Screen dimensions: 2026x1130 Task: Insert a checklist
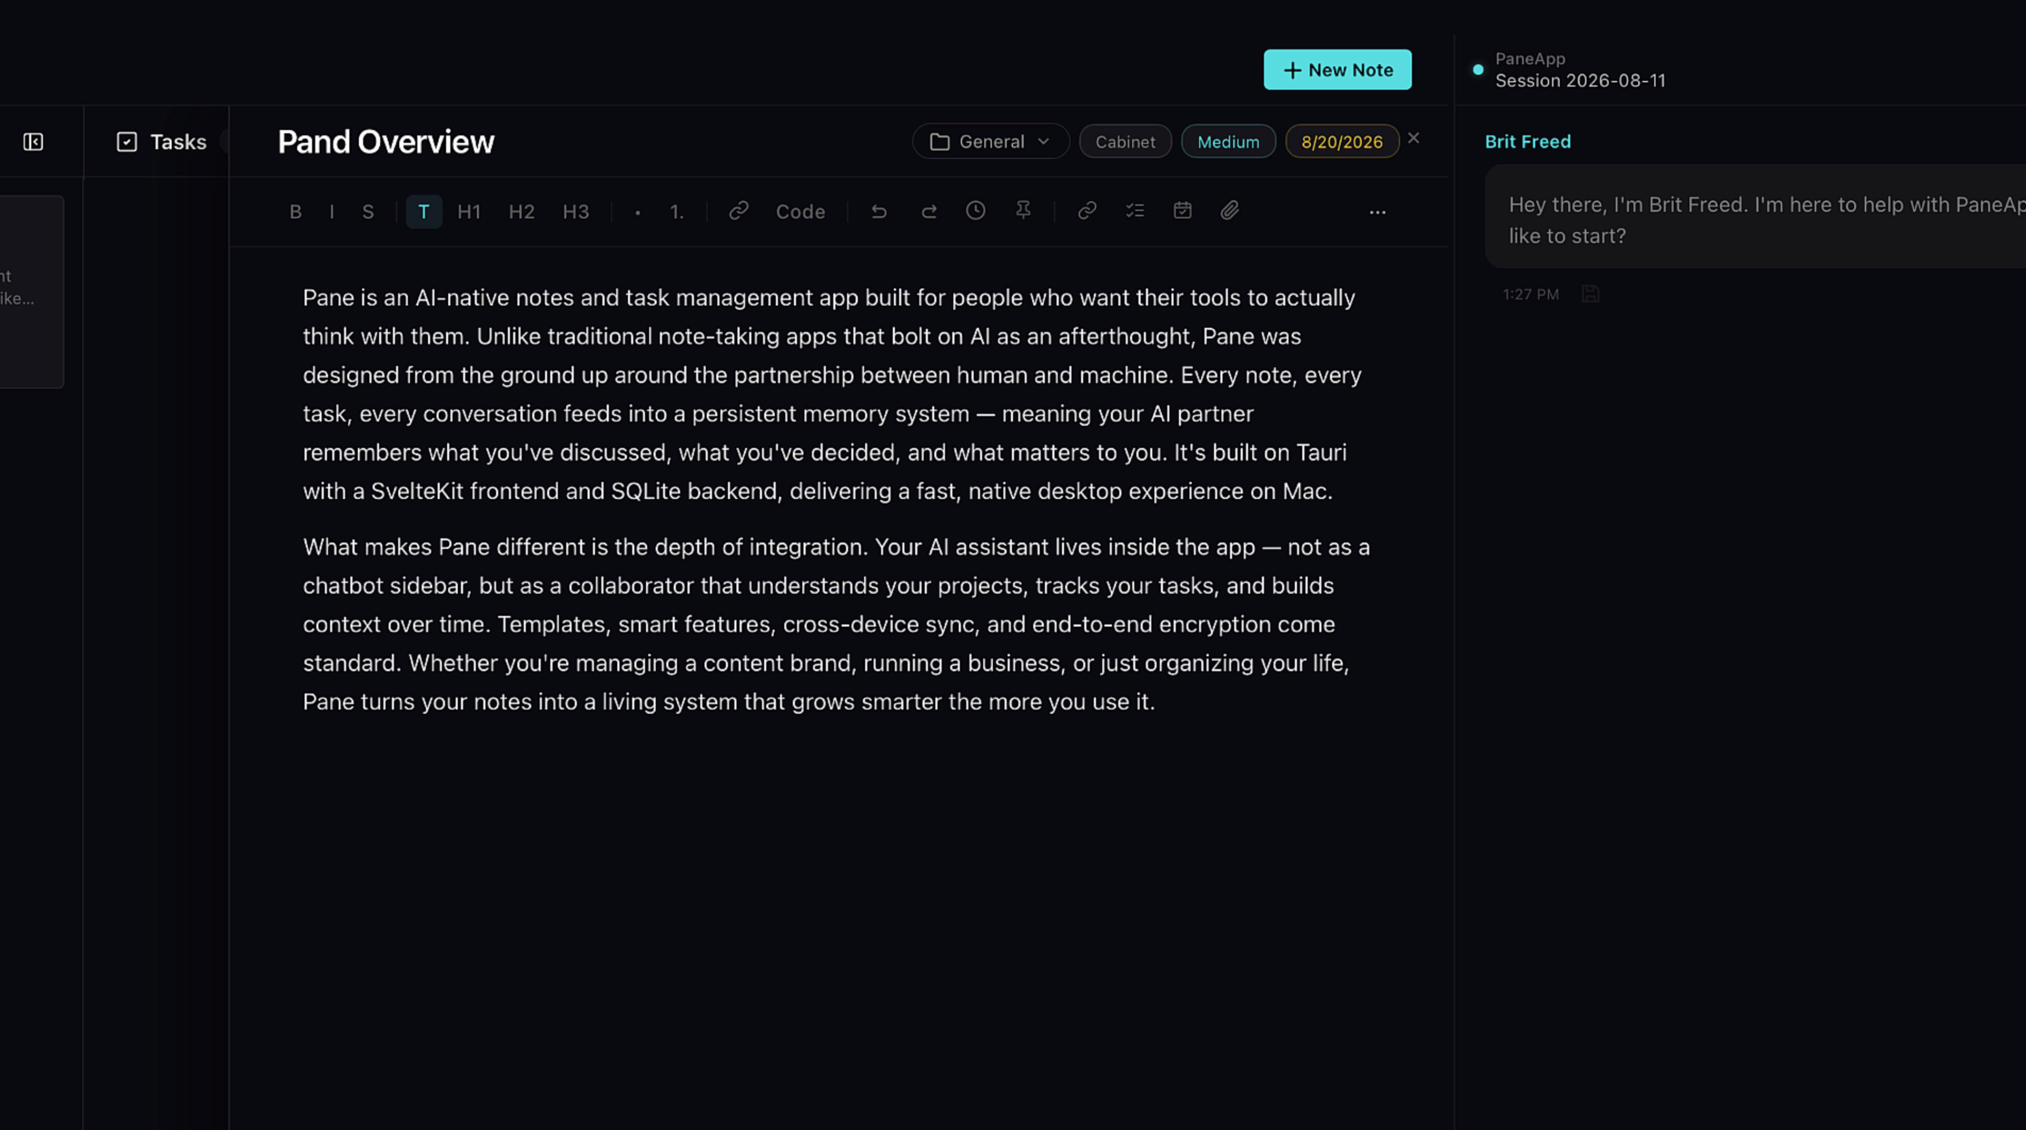click(1135, 210)
